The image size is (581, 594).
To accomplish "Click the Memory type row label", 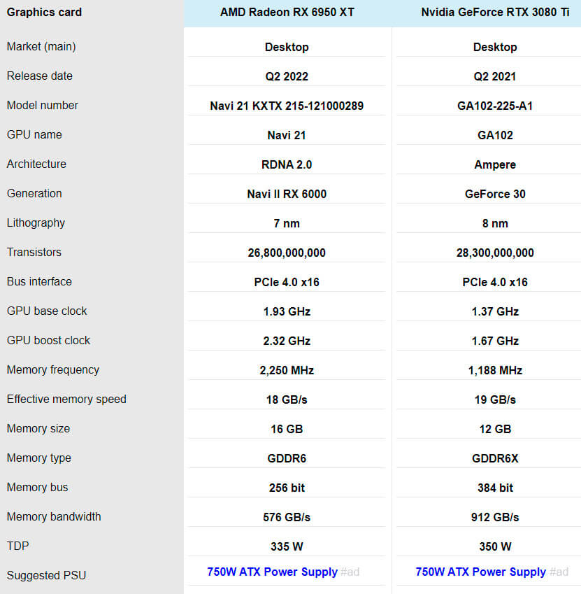I will coord(39,458).
